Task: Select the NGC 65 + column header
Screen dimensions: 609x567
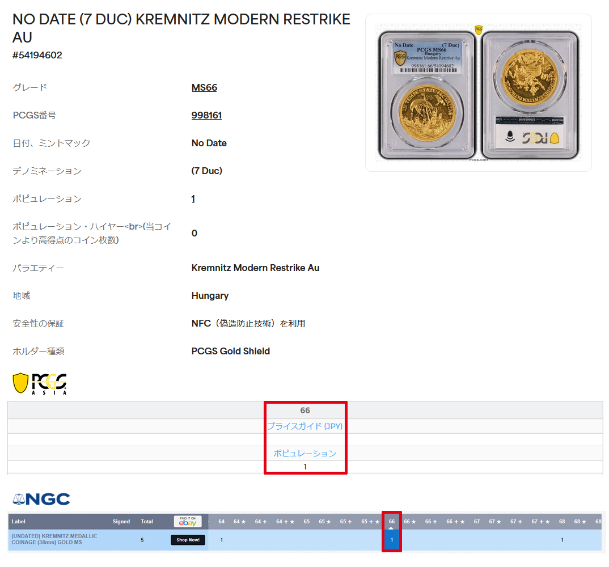Action: pos(346,522)
